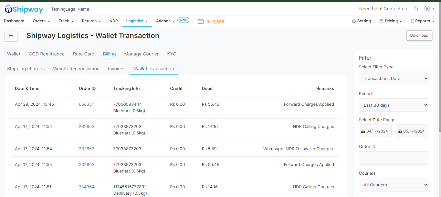Click the Contact us link
This screenshot has height=197, width=441.
pos(395,9)
